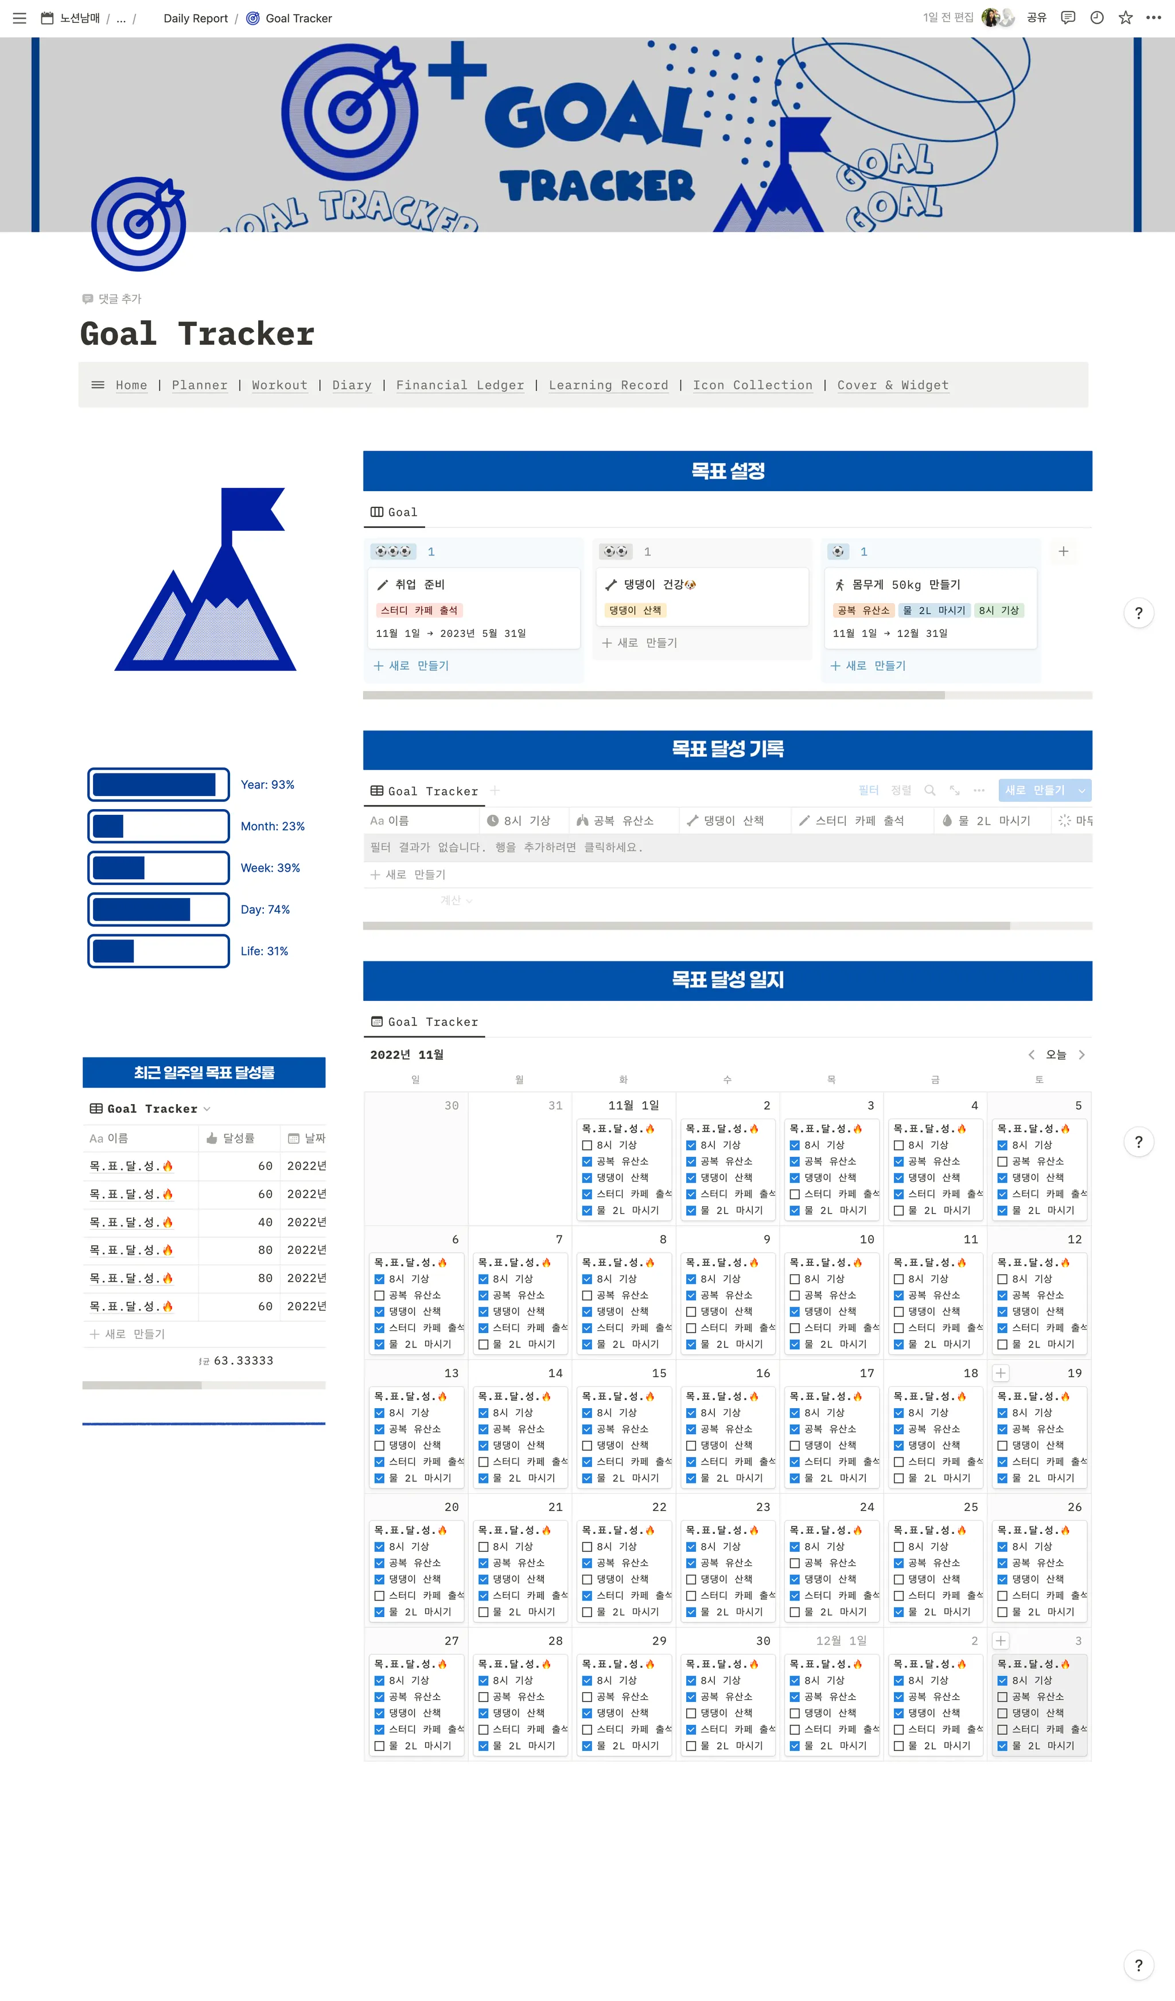
Task: Open the sidebar hamburger menu
Action: [20, 18]
